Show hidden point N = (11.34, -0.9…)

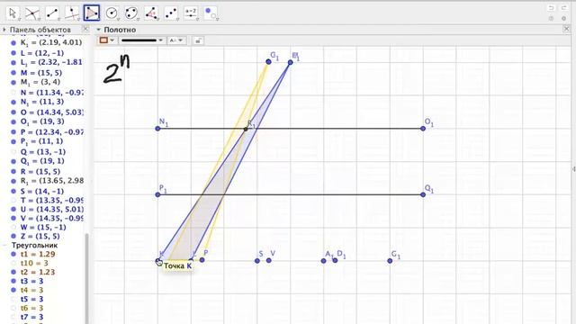13,93
